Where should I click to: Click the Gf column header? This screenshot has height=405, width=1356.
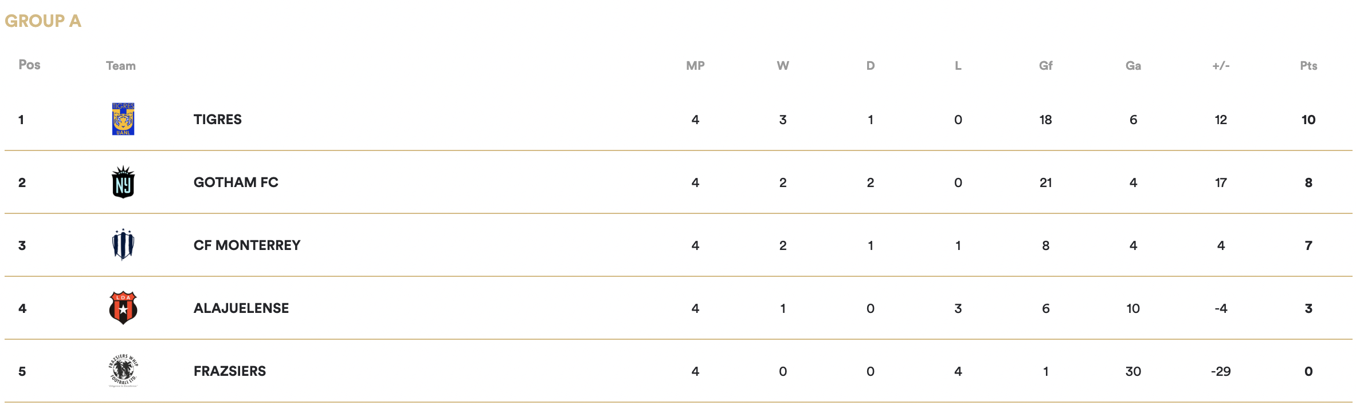tap(1046, 66)
